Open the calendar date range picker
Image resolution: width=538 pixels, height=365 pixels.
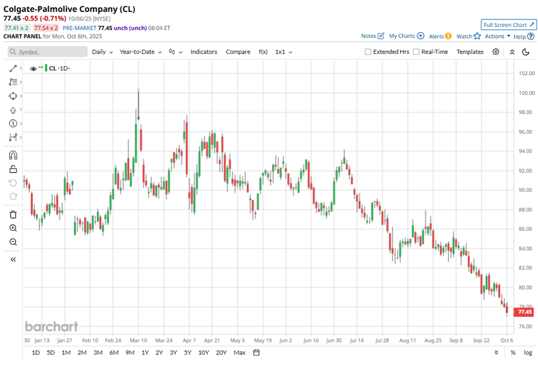[x=256, y=352]
